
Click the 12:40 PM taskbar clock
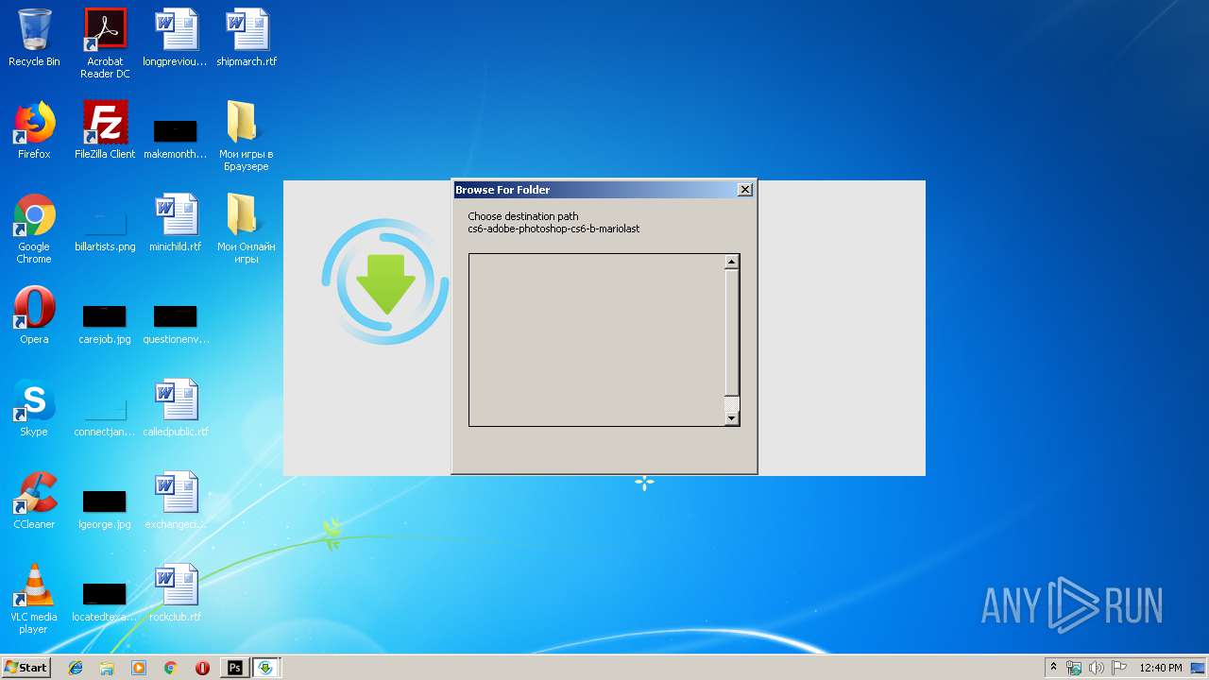tap(1161, 668)
